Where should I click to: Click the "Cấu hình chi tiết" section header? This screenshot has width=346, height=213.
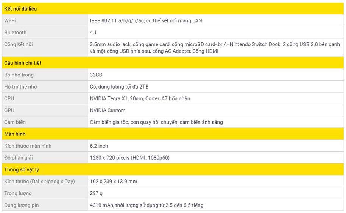pyautogui.click(x=23, y=63)
